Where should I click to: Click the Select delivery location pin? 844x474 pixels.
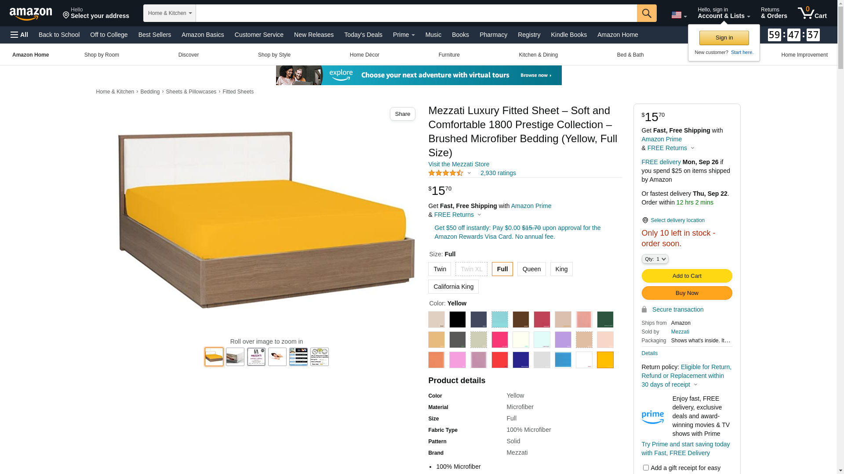tap(645, 220)
